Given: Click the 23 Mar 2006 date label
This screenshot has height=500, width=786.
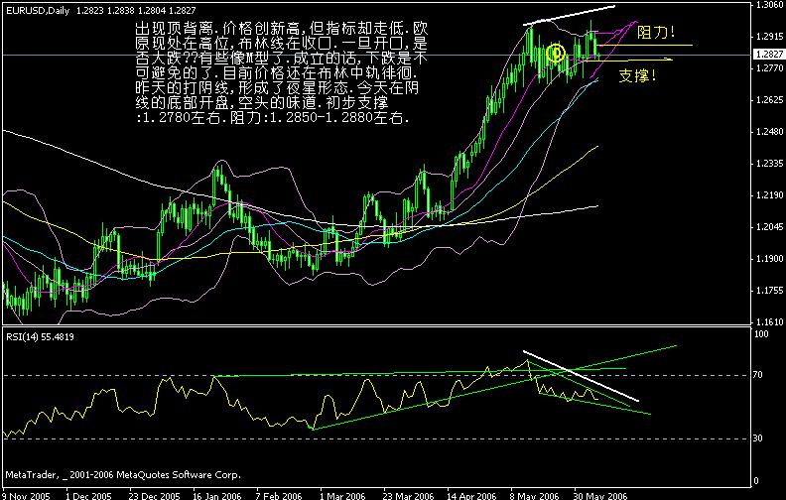Looking at the screenshot, I should point(408,495).
